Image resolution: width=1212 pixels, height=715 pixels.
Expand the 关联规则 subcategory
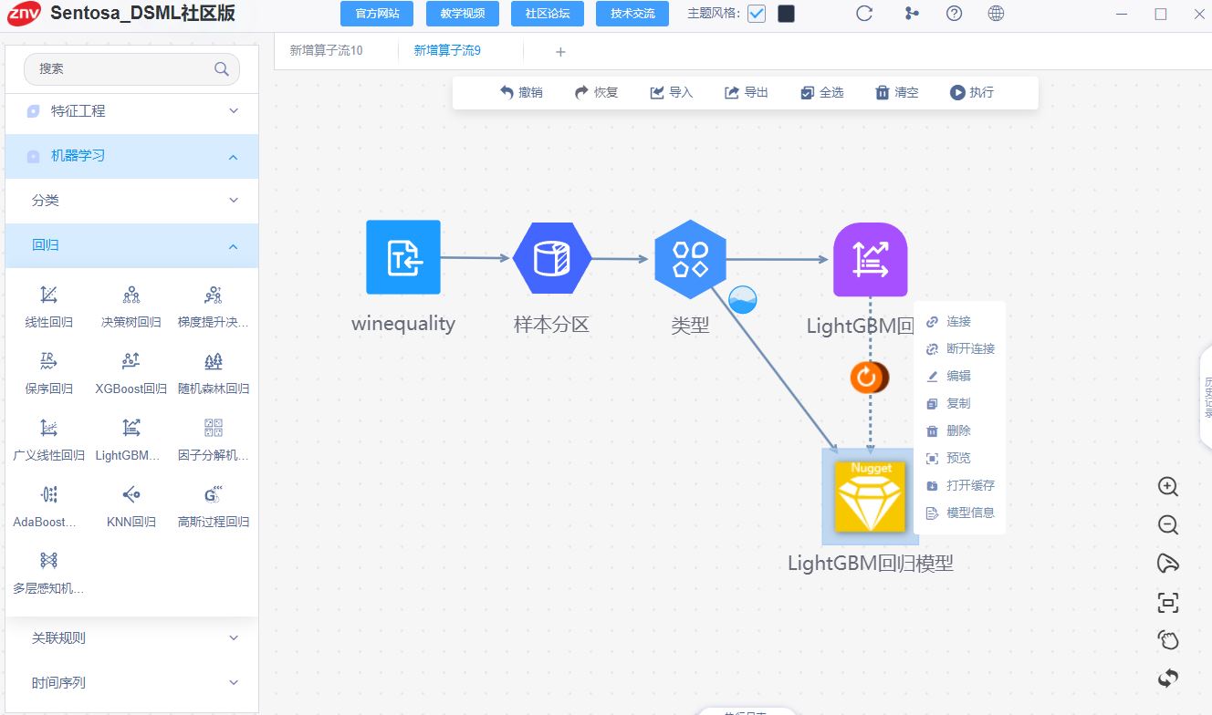tap(131, 637)
